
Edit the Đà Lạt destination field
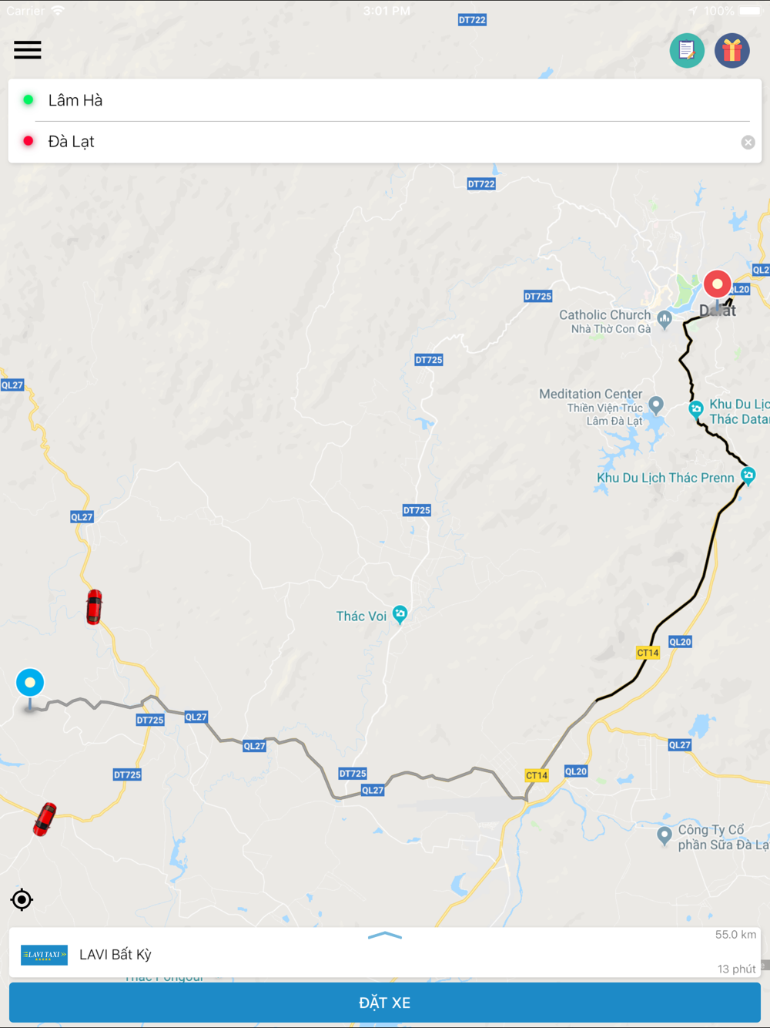377,142
